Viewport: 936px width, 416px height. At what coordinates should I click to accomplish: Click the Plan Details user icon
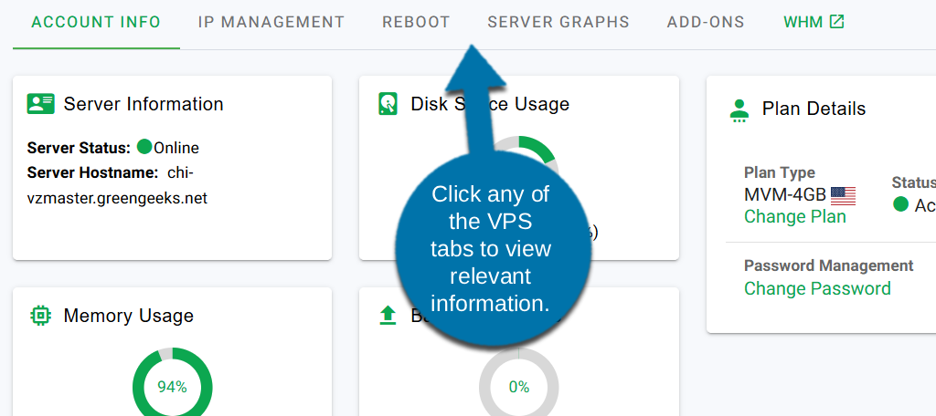click(739, 109)
